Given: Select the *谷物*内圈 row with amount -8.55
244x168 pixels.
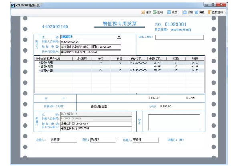Looking at the screenshot, I should [x=119, y=67].
